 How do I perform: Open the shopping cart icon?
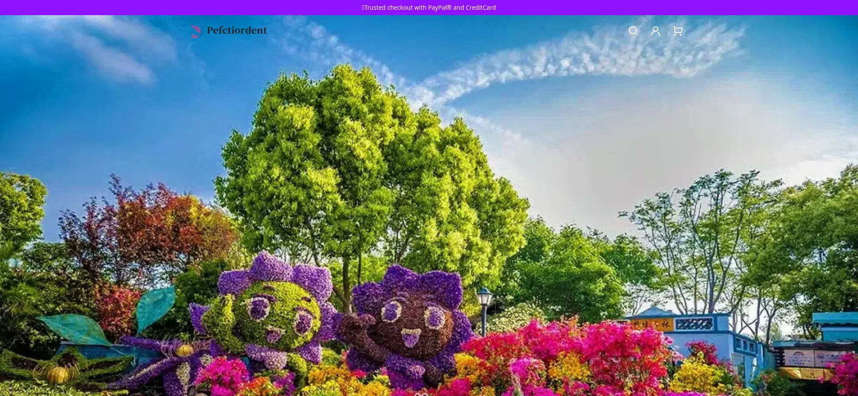(678, 31)
